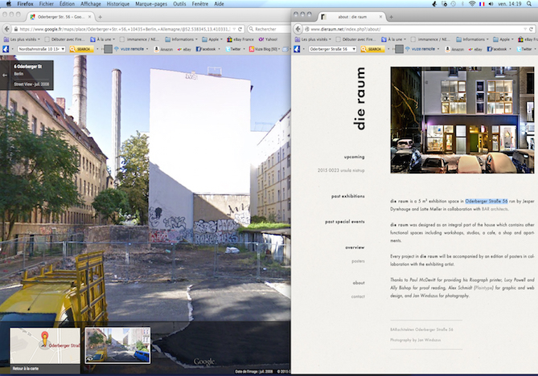Click the Street View preview thumbnail

[x=117, y=345]
